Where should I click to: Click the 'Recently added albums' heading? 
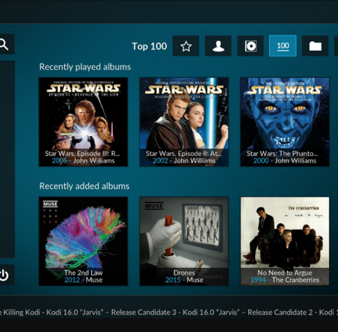pyautogui.click(x=84, y=186)
